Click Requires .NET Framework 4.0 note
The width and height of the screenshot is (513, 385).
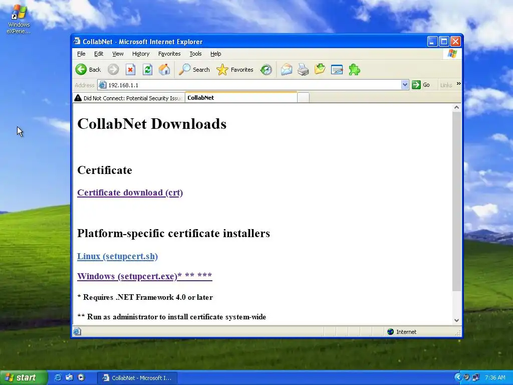click(145, 297)
